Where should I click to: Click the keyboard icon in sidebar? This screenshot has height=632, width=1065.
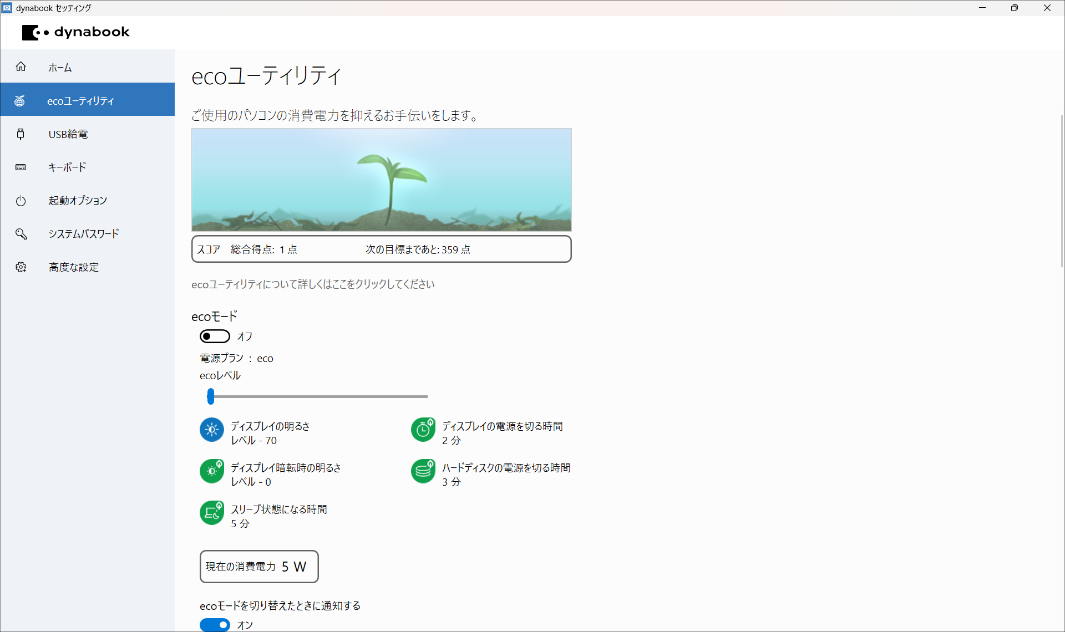[21, 167]
